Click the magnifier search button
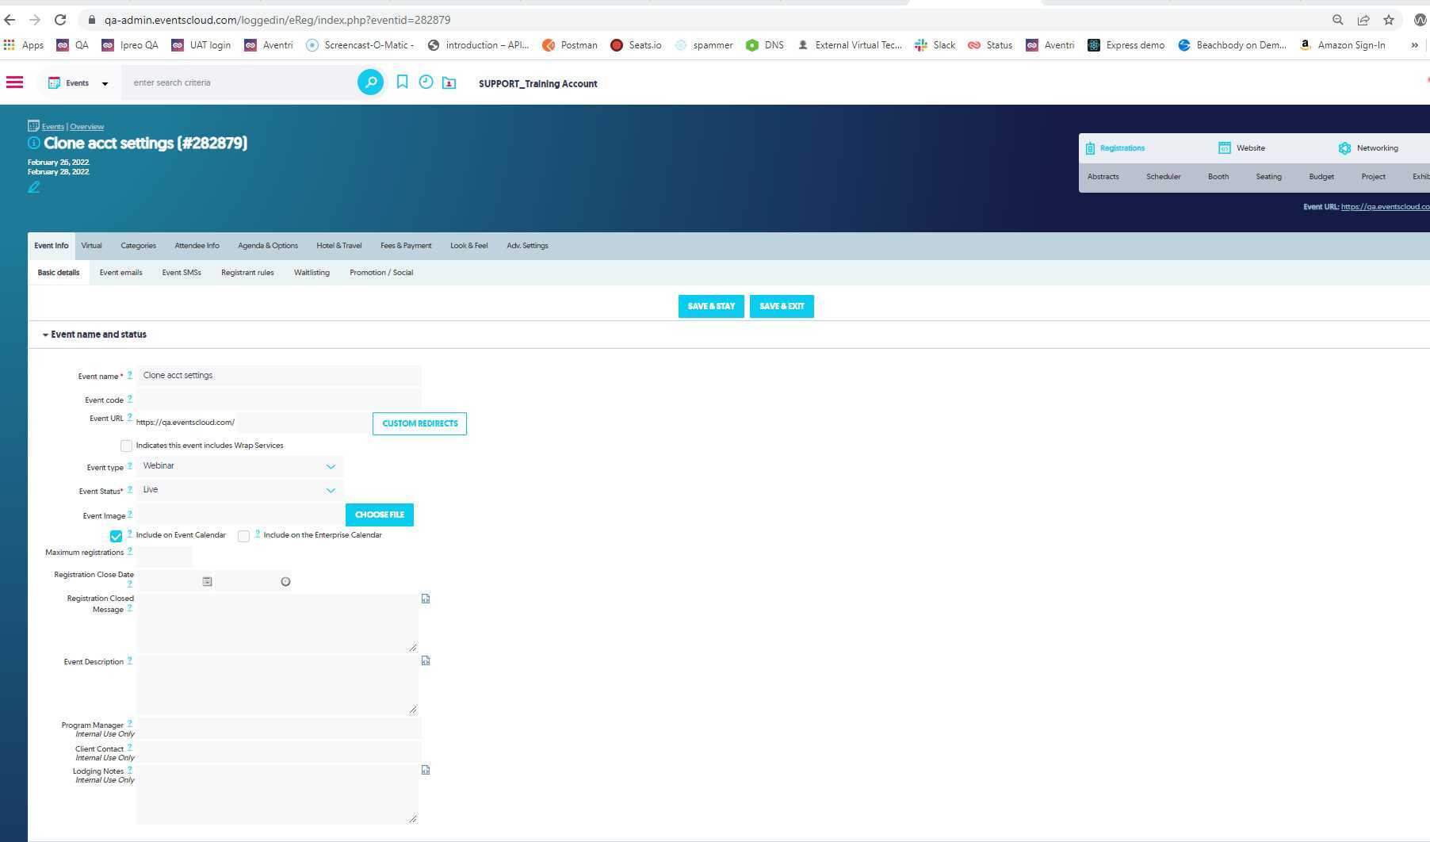The image size is (1430, 842). (x=370, y=82)
